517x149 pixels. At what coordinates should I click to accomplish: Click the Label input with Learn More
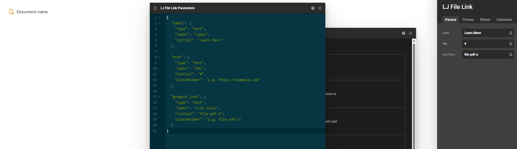[x=485, y=33]
